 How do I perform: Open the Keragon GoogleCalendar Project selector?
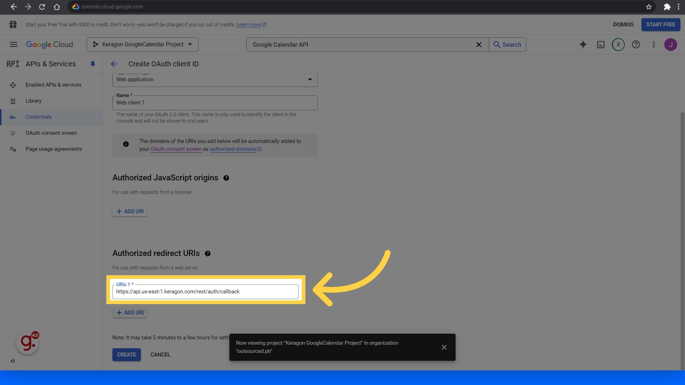[142, 45]
